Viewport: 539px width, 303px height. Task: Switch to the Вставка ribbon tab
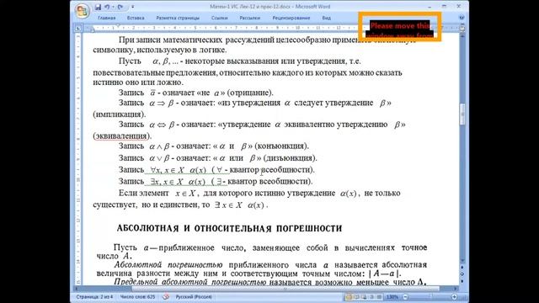[x=136, y=18]
